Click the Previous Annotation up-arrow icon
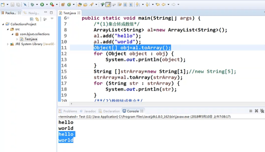The image size is (265, 152). point(148,4)
